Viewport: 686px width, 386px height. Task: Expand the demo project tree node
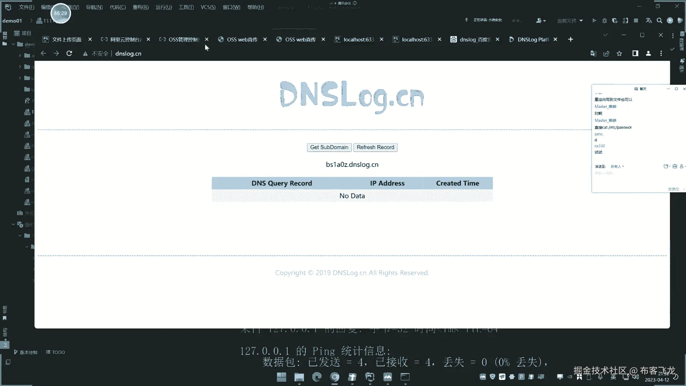pyautogui.click(x=13, y=44)
